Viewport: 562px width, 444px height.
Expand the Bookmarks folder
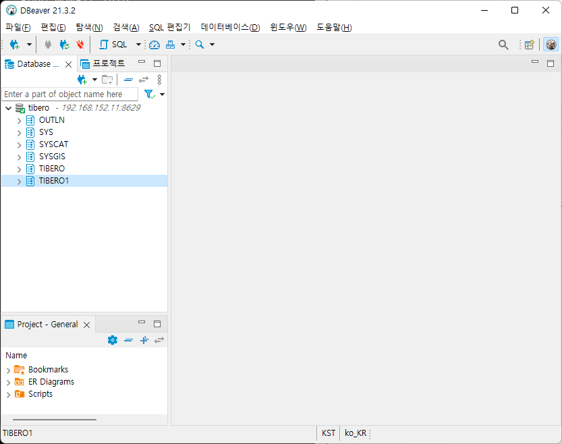(9, 369)
